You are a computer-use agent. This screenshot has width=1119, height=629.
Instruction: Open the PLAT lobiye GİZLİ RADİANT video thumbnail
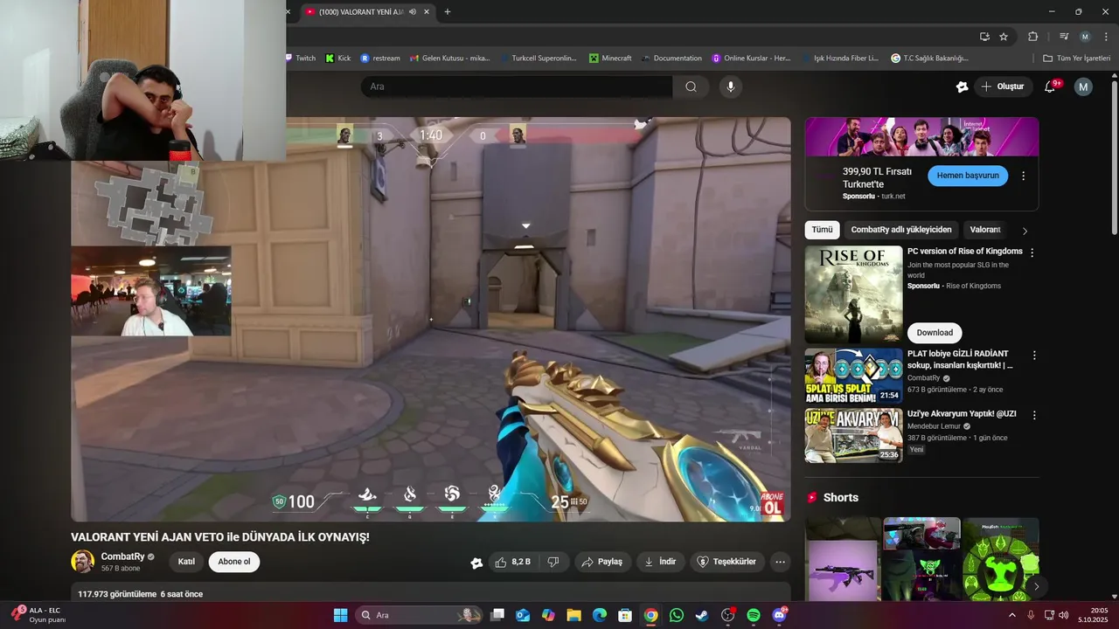click(x=853, y=376)
